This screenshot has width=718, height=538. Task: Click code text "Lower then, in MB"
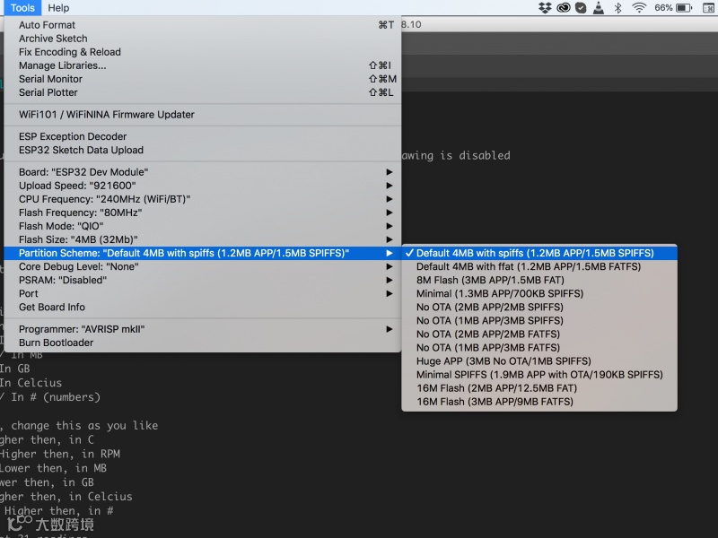coord(53,468)
